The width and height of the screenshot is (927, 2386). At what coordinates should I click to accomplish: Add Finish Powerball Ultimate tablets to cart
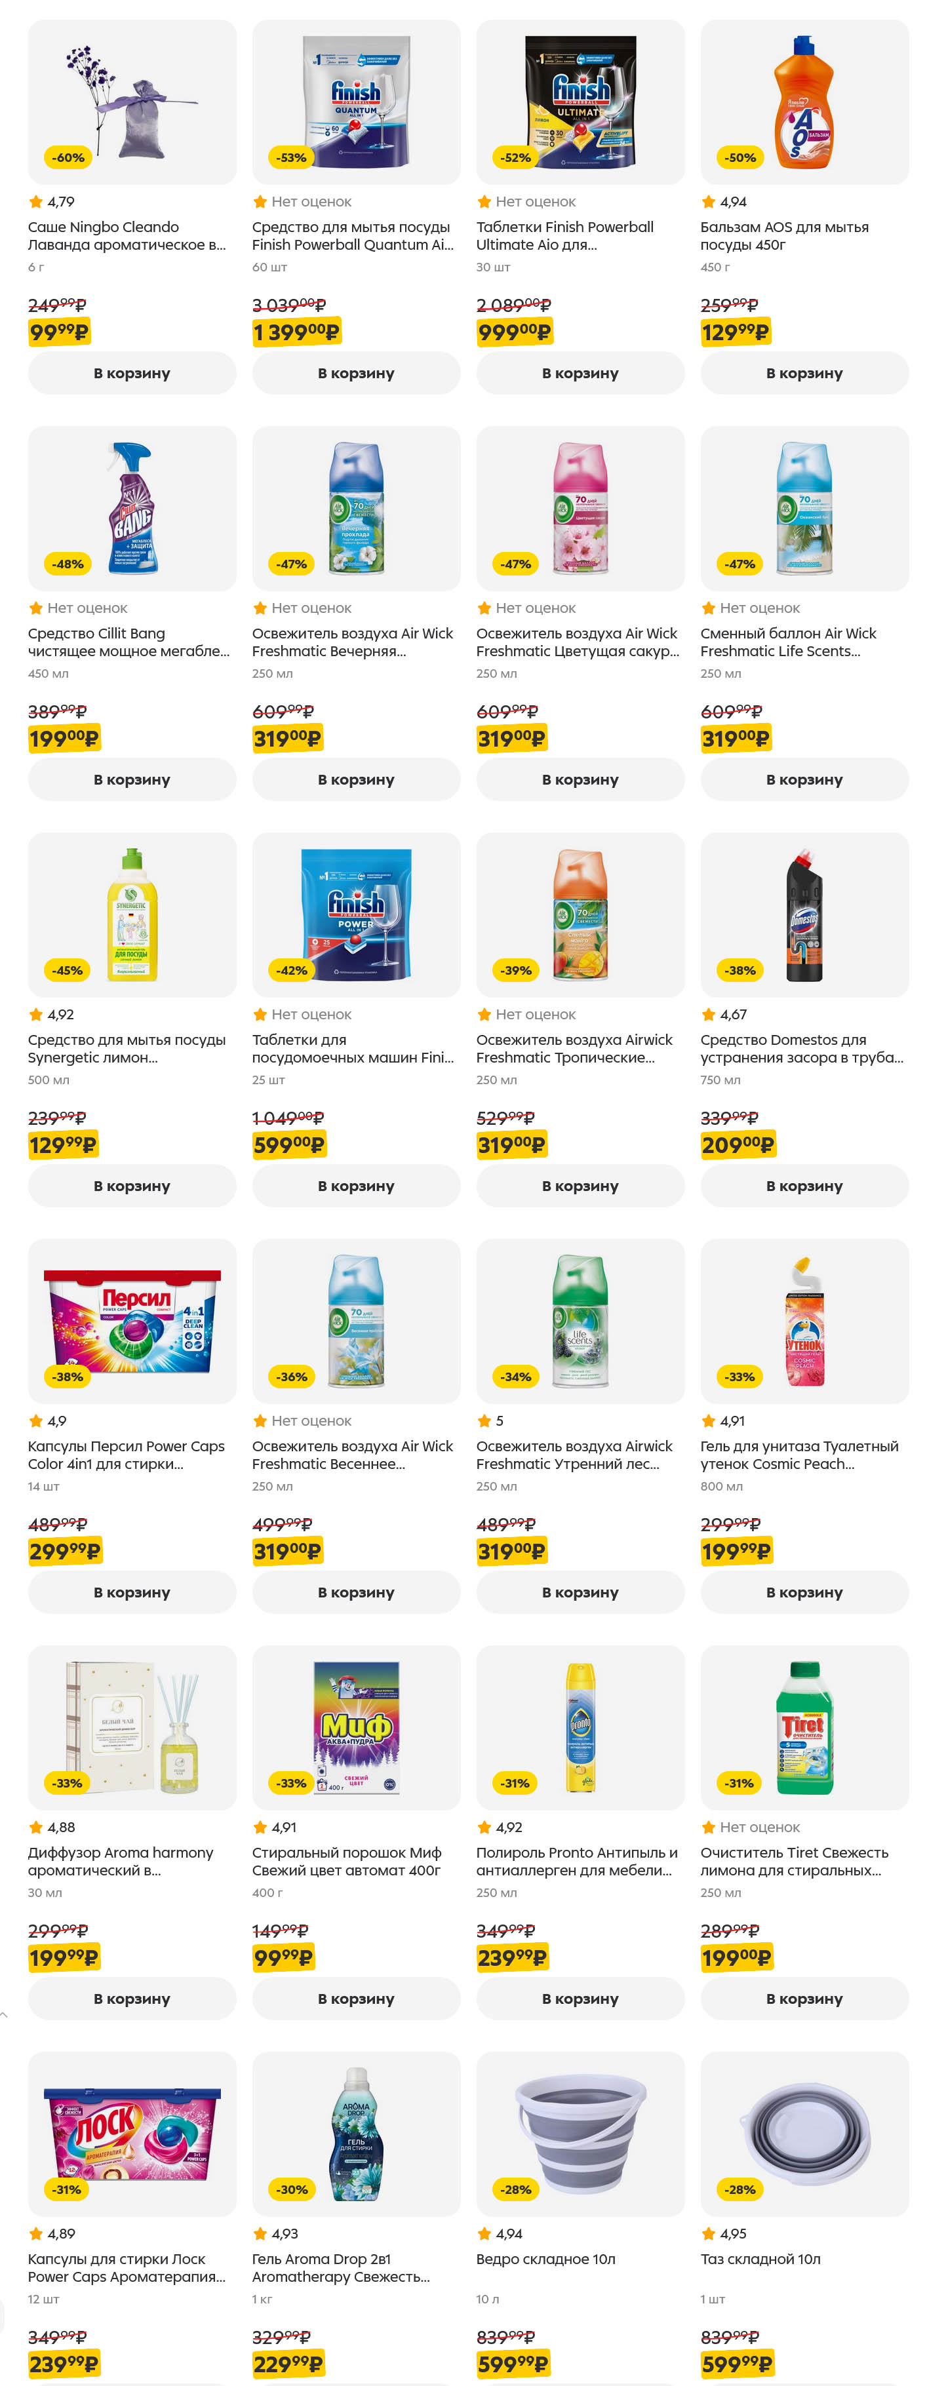580,373
